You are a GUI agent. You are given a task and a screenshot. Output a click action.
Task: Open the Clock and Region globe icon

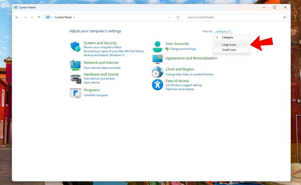point(157,72)
